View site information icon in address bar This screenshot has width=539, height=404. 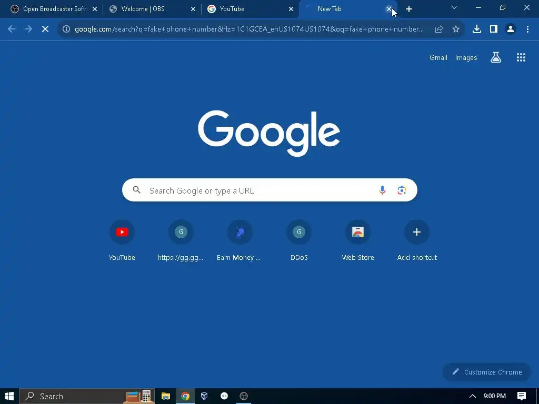click(x=66, y=29)
